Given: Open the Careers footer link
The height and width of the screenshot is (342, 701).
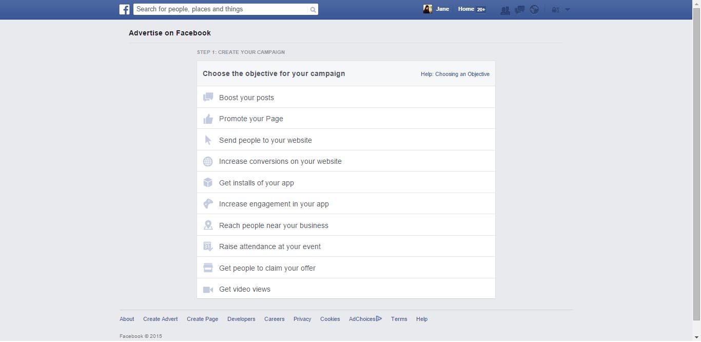Looking at the screenshot, I should pos(275,319).
